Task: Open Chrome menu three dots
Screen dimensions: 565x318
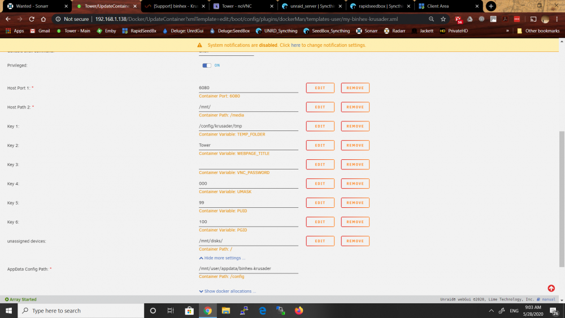Action: (557, 19)
